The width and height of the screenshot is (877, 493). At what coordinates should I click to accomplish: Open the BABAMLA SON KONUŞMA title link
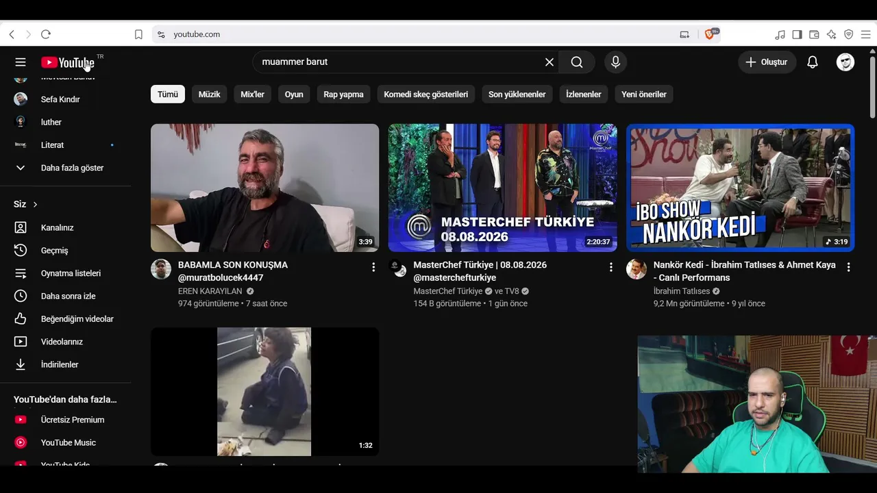tap(233, 271)
